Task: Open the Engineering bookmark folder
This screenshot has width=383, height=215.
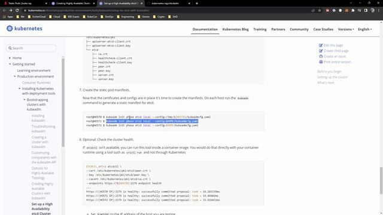Action: (x=125, y=17)
